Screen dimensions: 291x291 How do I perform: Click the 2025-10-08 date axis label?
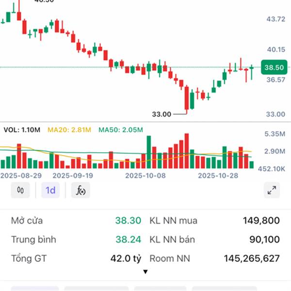coord(145,176)
